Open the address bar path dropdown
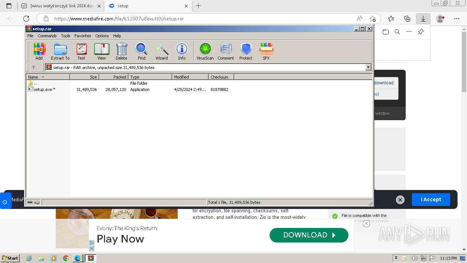 pos(368,67)
